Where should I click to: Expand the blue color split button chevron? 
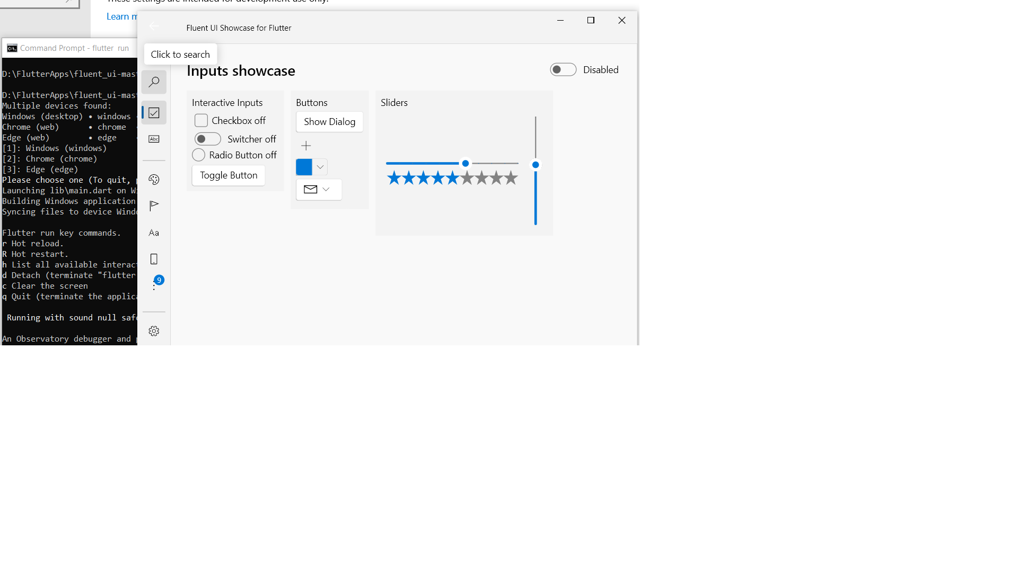tap(320, 167)
